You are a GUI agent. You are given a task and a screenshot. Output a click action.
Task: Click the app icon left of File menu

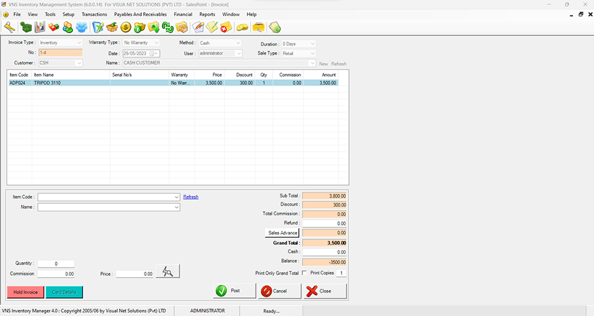6,14
